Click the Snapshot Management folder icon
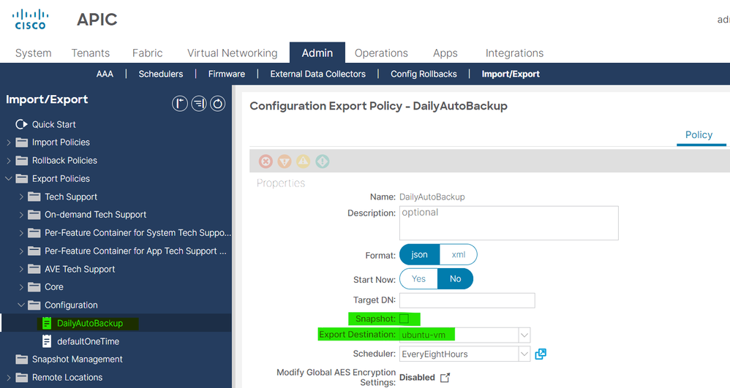This screenshot has width=730, height=388. click(x=21, y=360)
